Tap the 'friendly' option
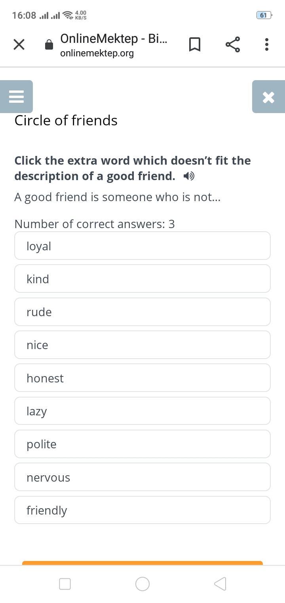Viewport: 285px width, 603px height. 142,510
